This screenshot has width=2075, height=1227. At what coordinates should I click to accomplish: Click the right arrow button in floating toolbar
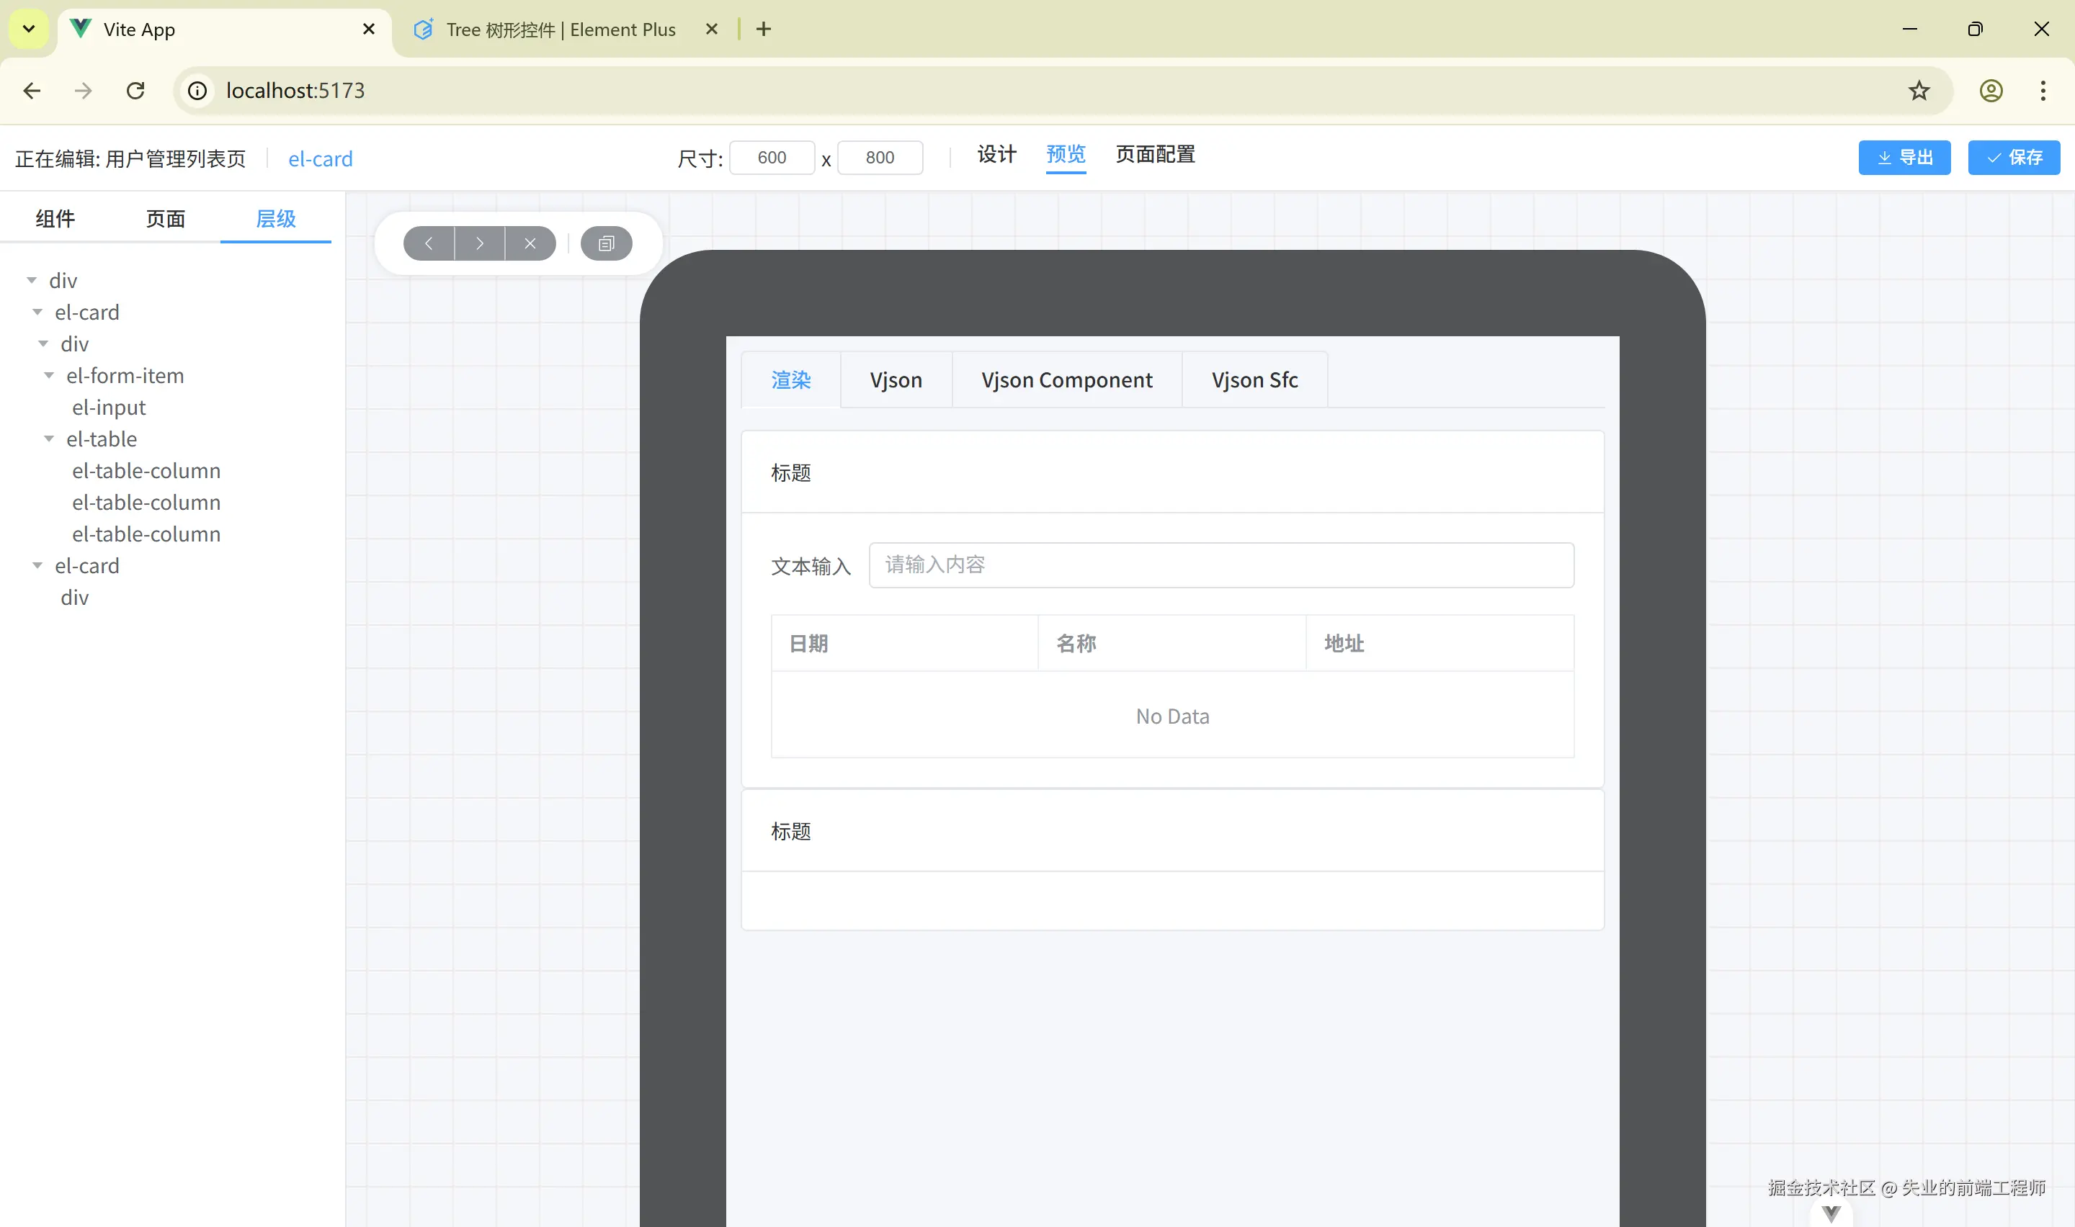coord(480,243)
